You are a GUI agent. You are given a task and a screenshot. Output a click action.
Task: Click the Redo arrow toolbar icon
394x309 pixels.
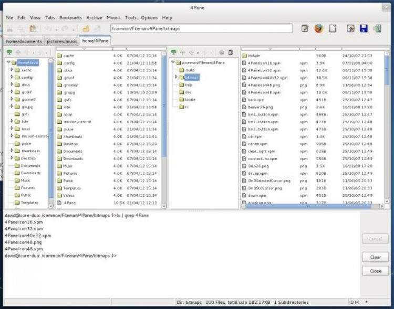tap(65, 29)
